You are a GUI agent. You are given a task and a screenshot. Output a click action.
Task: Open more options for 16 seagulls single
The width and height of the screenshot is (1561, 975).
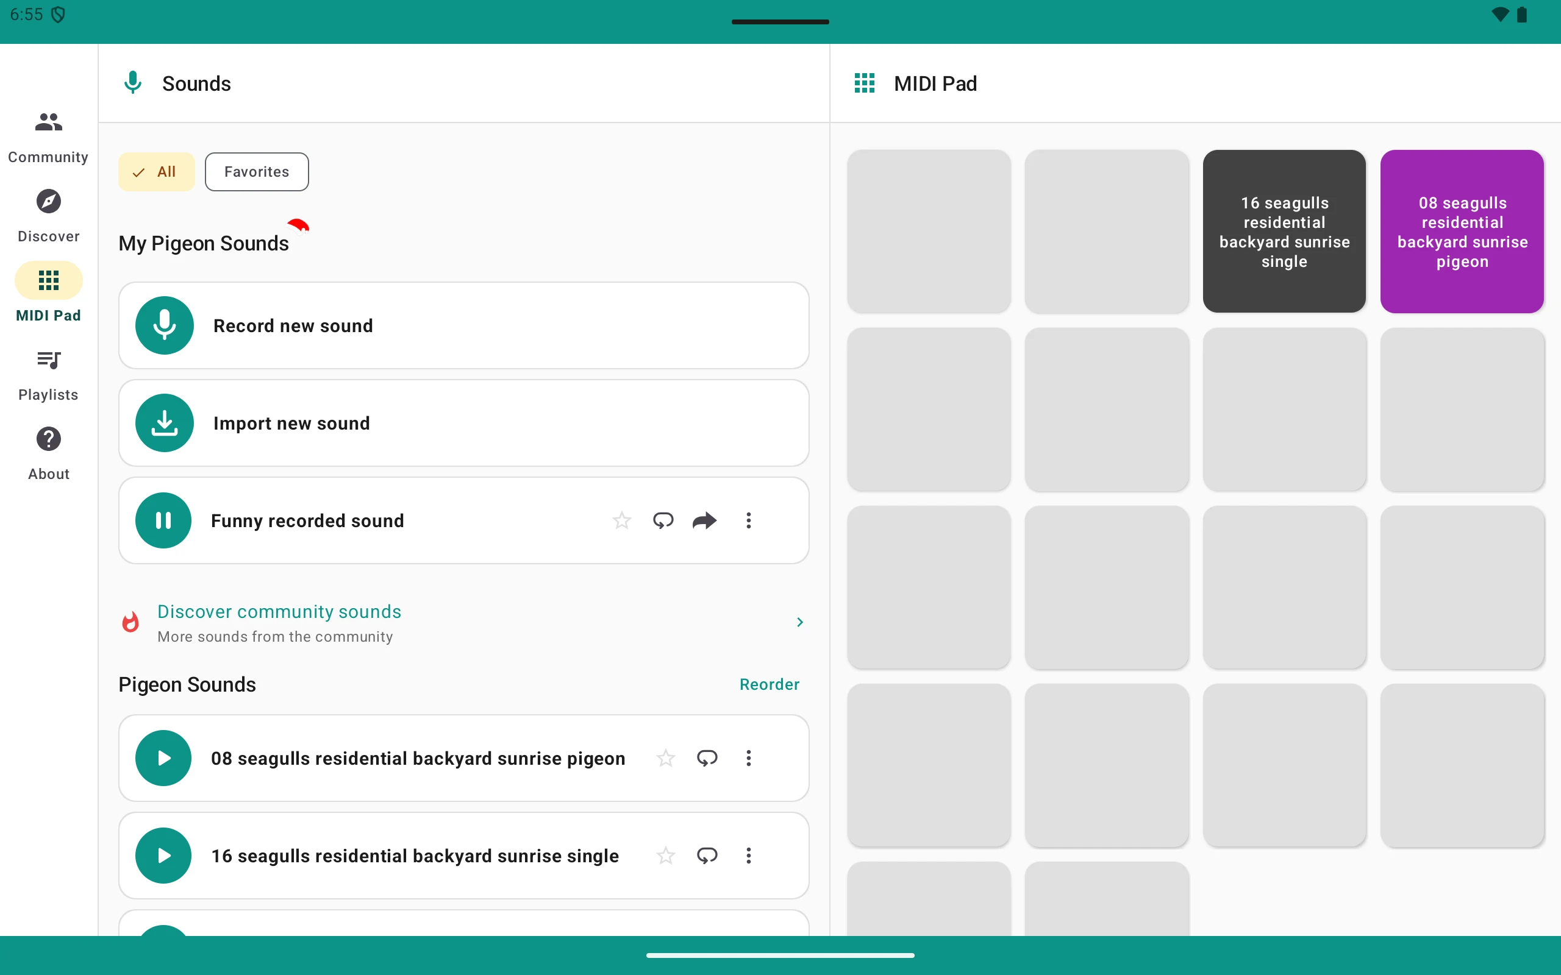(748, 856)
